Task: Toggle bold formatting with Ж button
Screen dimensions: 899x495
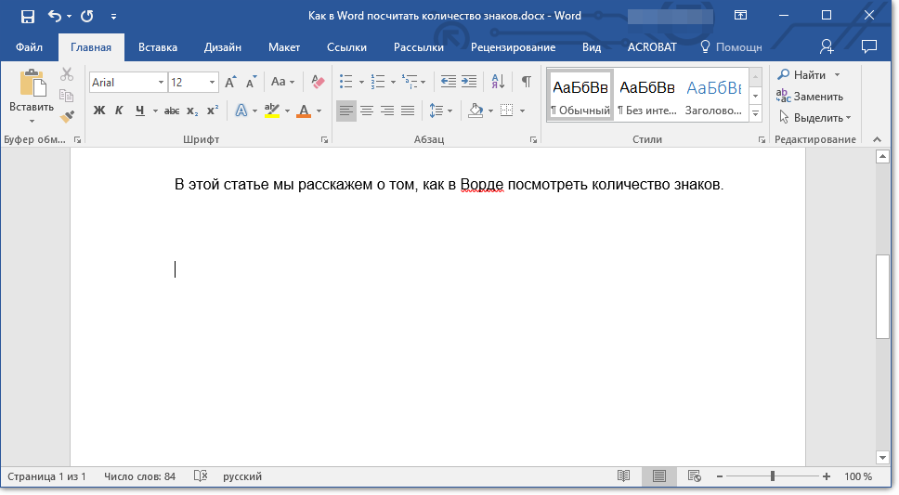Action: (x=99, y=111)
